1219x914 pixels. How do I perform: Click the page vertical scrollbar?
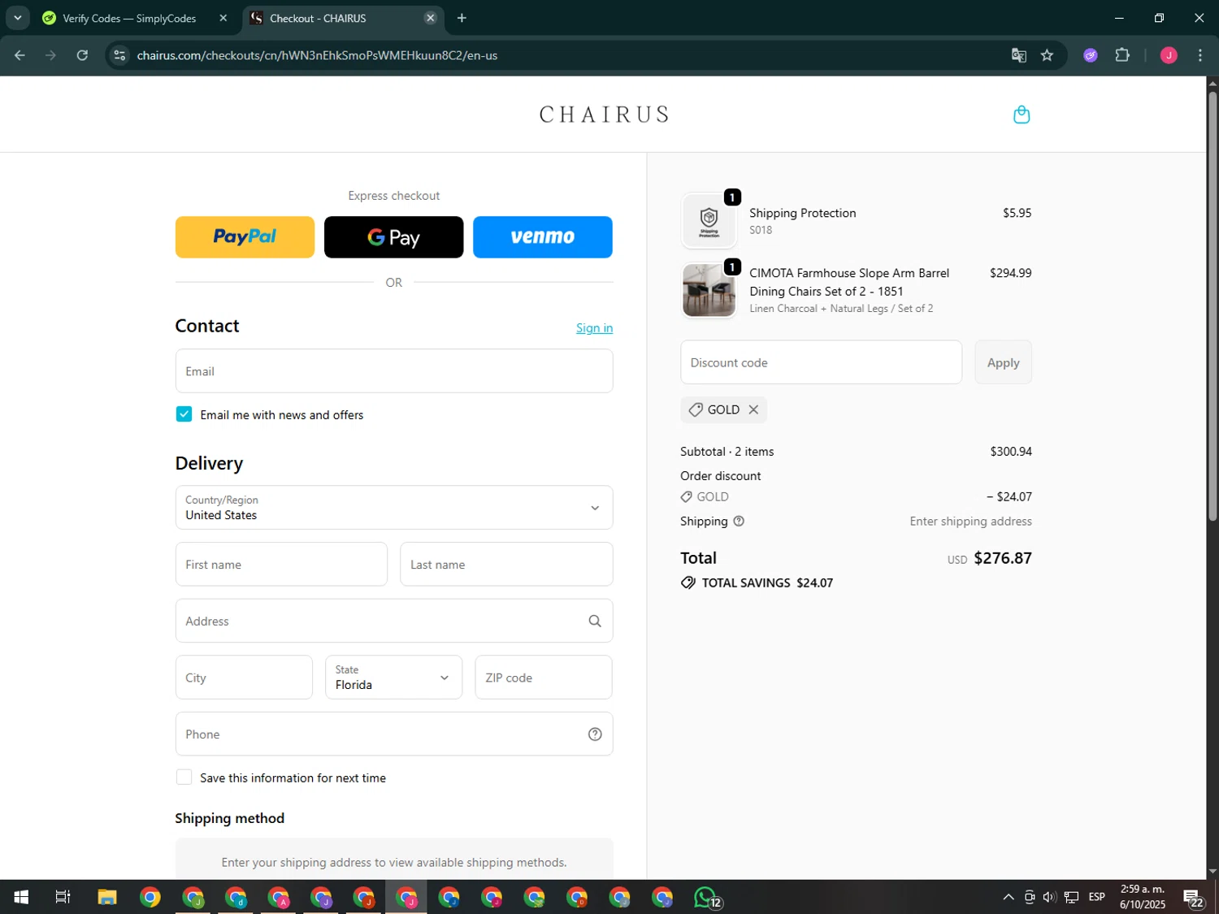click(x=1212, y=305)
